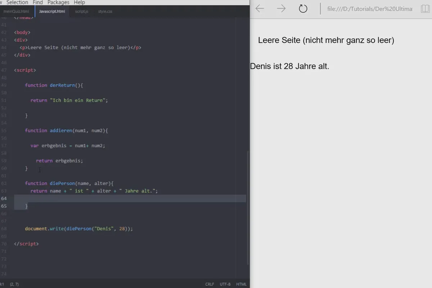
Task: Click the closing </script> tag
Action: point(26,244)
